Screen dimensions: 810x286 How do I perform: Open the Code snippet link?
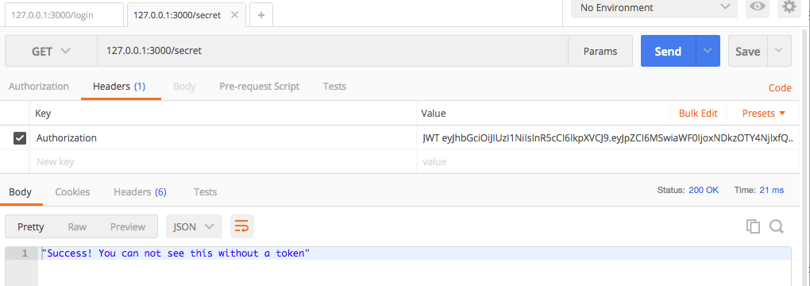(x=780, y=88)
